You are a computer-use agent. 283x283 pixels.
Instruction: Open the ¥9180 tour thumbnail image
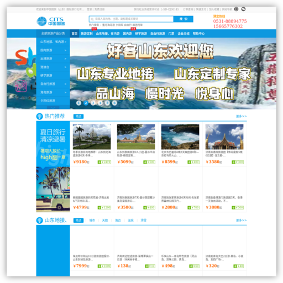(x=92, y=137)
